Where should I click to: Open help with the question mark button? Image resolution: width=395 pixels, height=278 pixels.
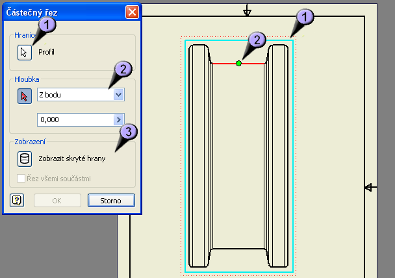pos(18,200)
